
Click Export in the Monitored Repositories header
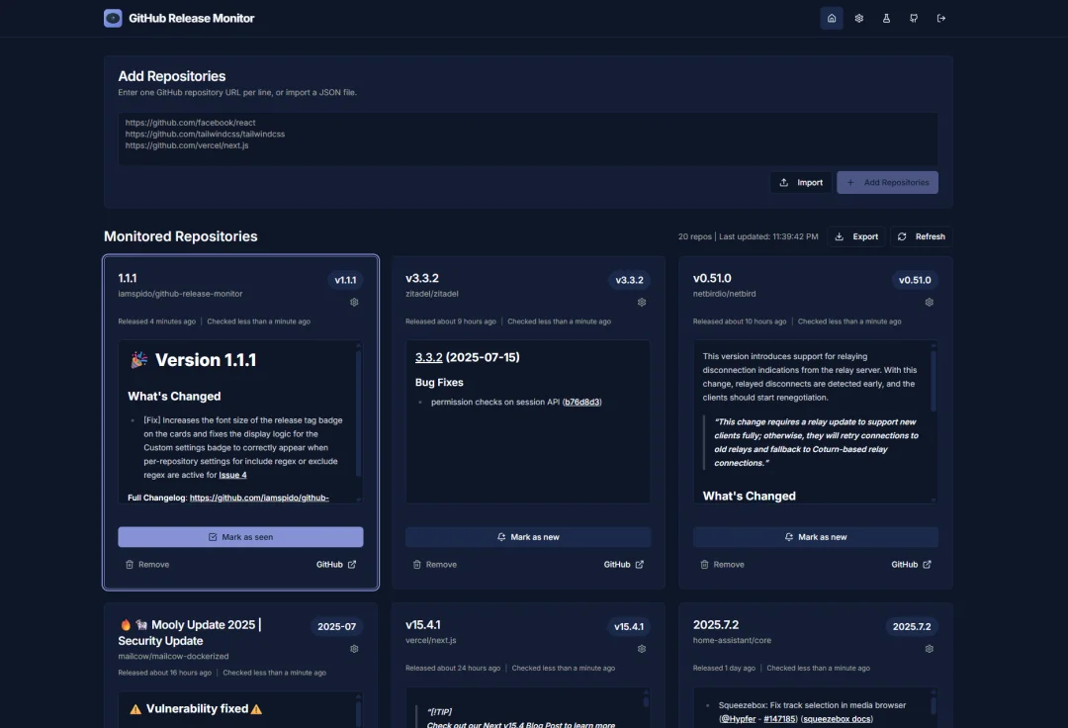(856, 236)
